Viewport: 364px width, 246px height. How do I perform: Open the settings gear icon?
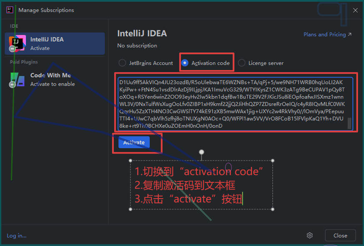pos(309,235)
